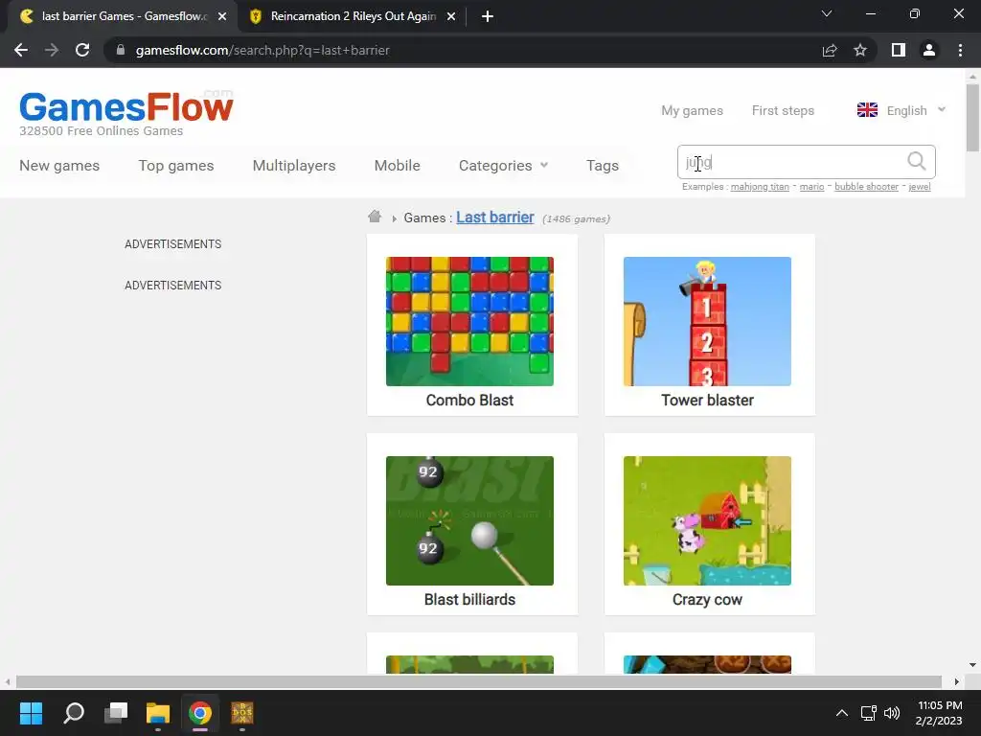Switch to Reincarnation 2 Rileys tab
Image resolution: width=981 pixels, height=736 pixels.
353,16
